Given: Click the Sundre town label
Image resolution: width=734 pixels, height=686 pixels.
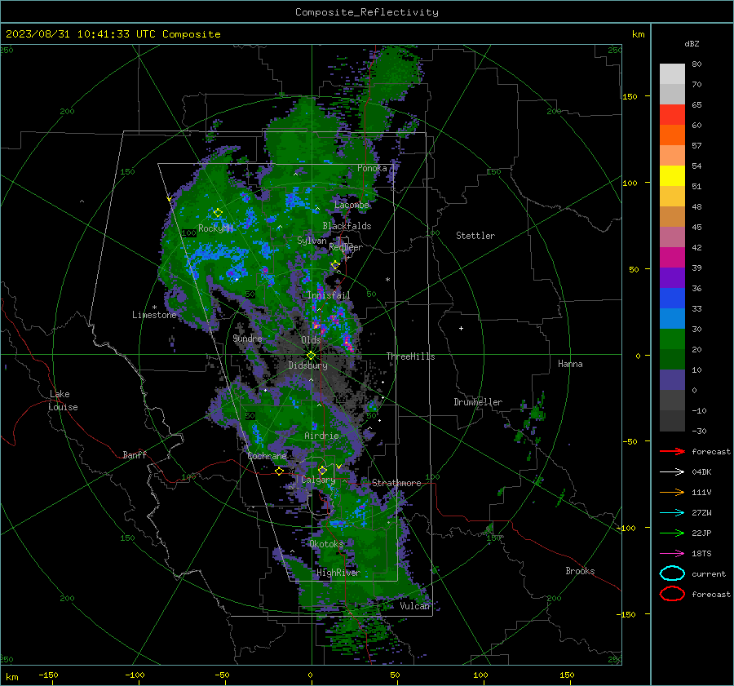Looking at the screenshot, I should 247,338.
